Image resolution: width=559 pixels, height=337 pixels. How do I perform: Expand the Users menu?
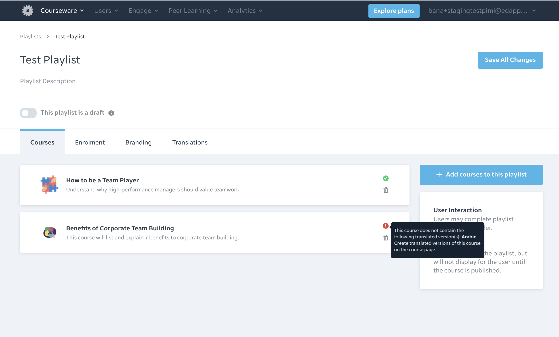click(x=106, y=11)
